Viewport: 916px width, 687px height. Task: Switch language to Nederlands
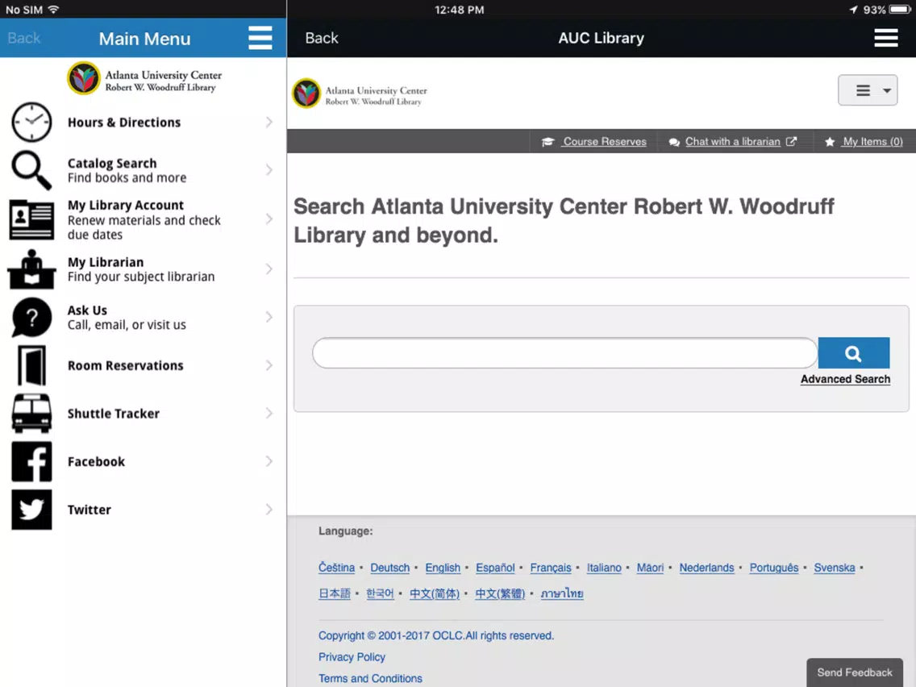click(706, 568)
